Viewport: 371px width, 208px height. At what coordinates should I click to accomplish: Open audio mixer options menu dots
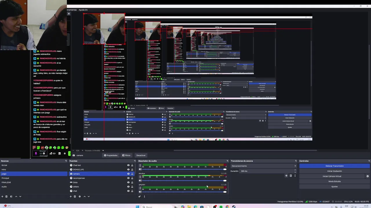click(x=144, y=196)
